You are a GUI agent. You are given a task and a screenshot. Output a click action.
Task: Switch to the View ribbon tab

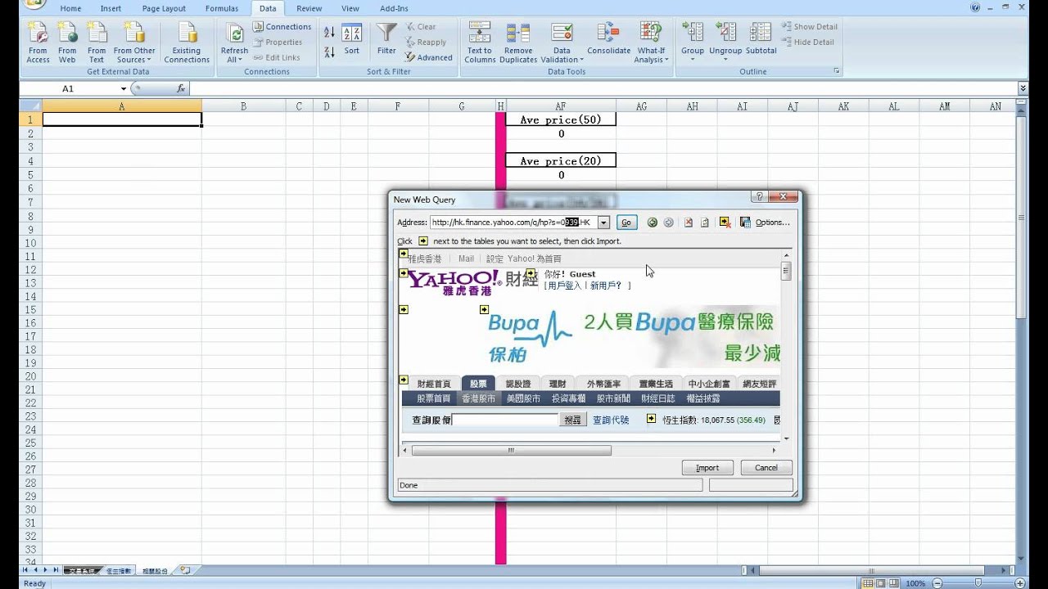pos(350,8)
